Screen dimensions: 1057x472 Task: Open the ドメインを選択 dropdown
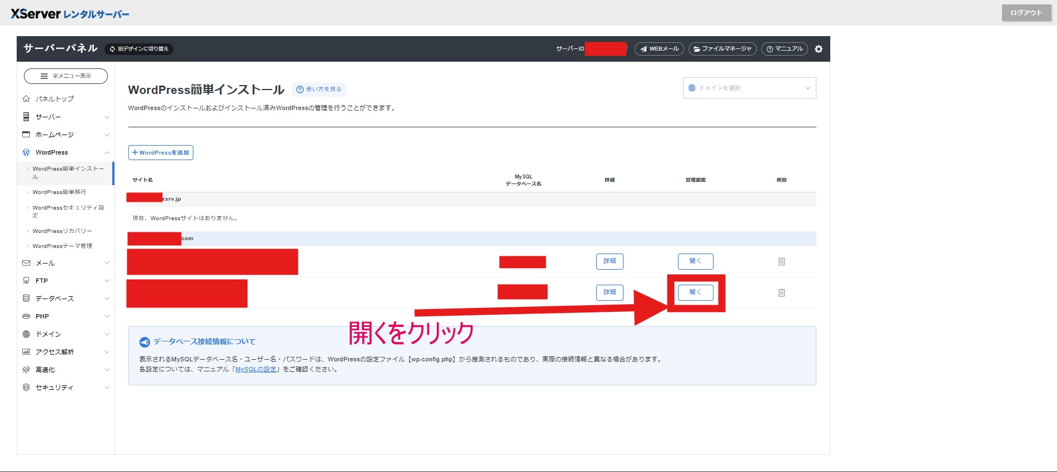coord(749,88)
